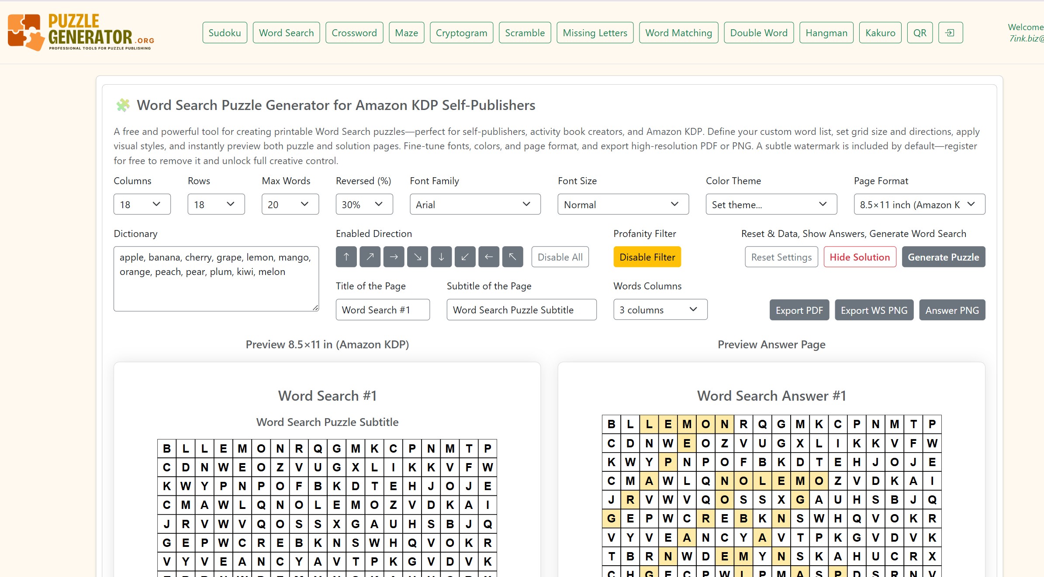Open the Words Columns dropdown
The image size is (1044, 577).
click(660, 309)
